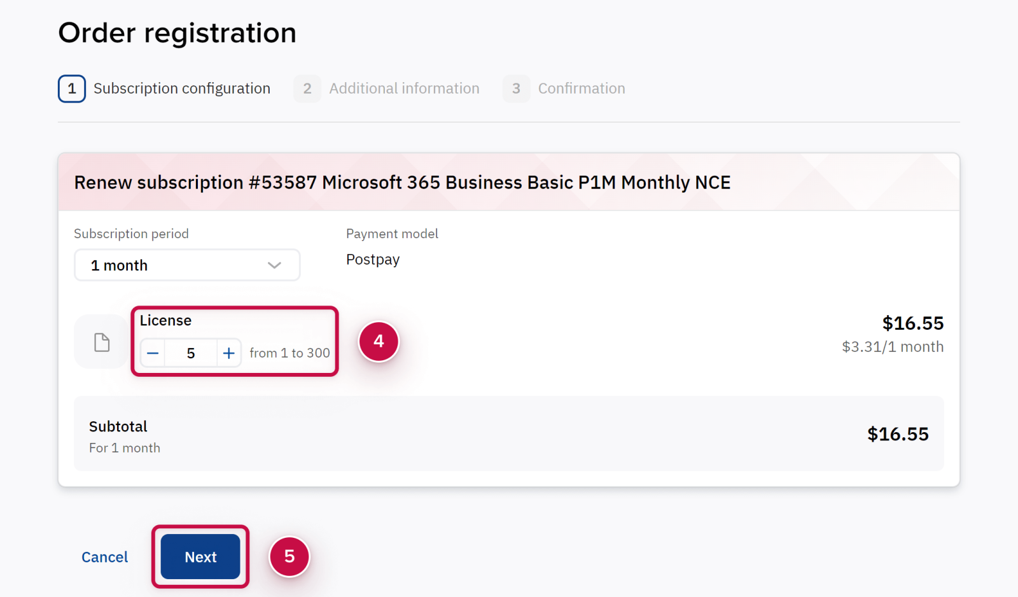The width and height of the screenshot is (1018, 597).
Task: Click the red annotation marker 5
Action: (x=289, y=556)
